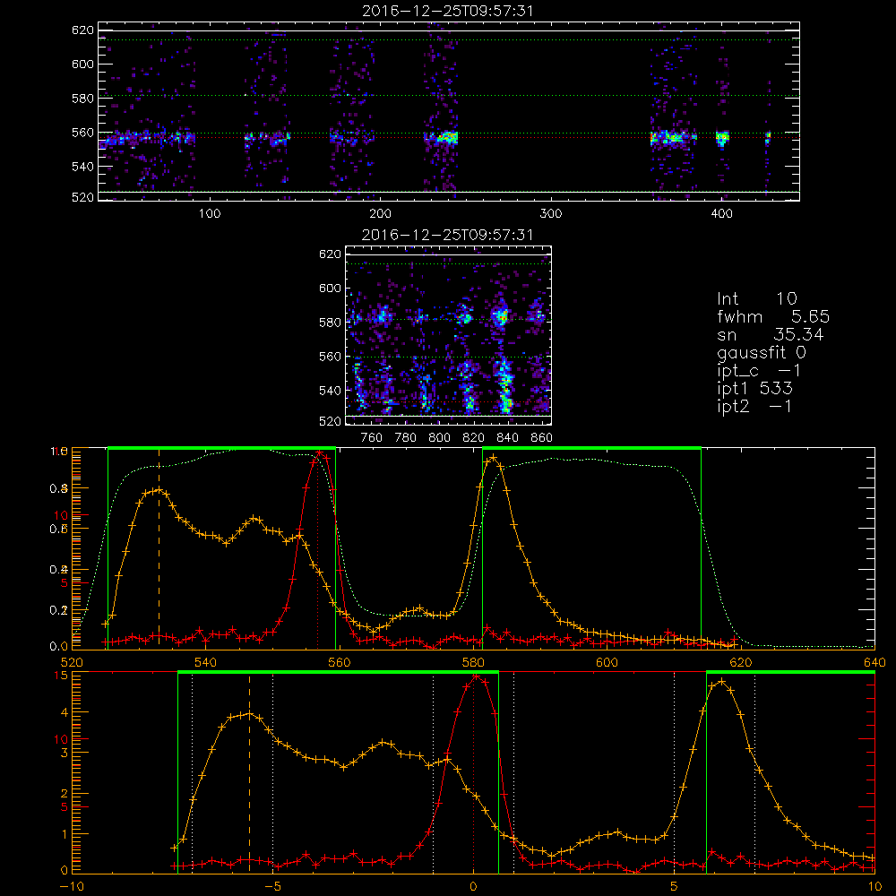Image resolution: width=896 pixels, height=896 pixels.
Task: Click the -5 tick label on bottom plot
Action: (272, 886)
